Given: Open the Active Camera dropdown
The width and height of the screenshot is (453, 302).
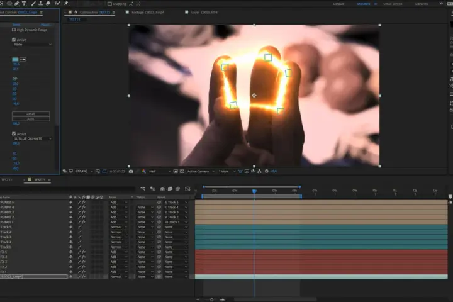Looking at the screenshot, I should point(201,171).
